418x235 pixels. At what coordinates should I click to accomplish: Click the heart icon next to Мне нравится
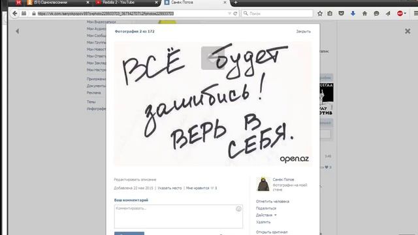(x=212, y=188)
